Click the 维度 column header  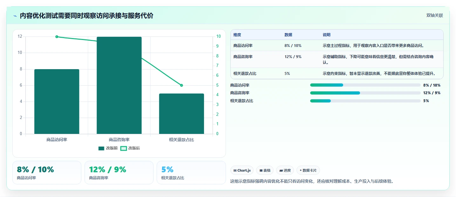click(x=237, y=35)
